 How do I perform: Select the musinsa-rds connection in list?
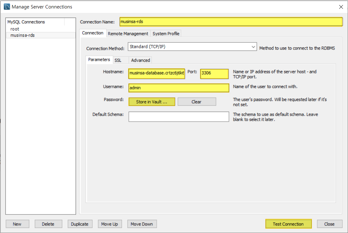(x=22, y=35)
